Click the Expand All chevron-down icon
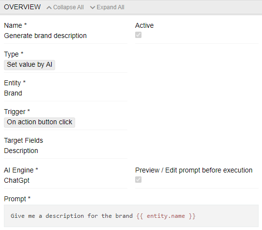Screen dimensions: 262x230 (92, 8)
